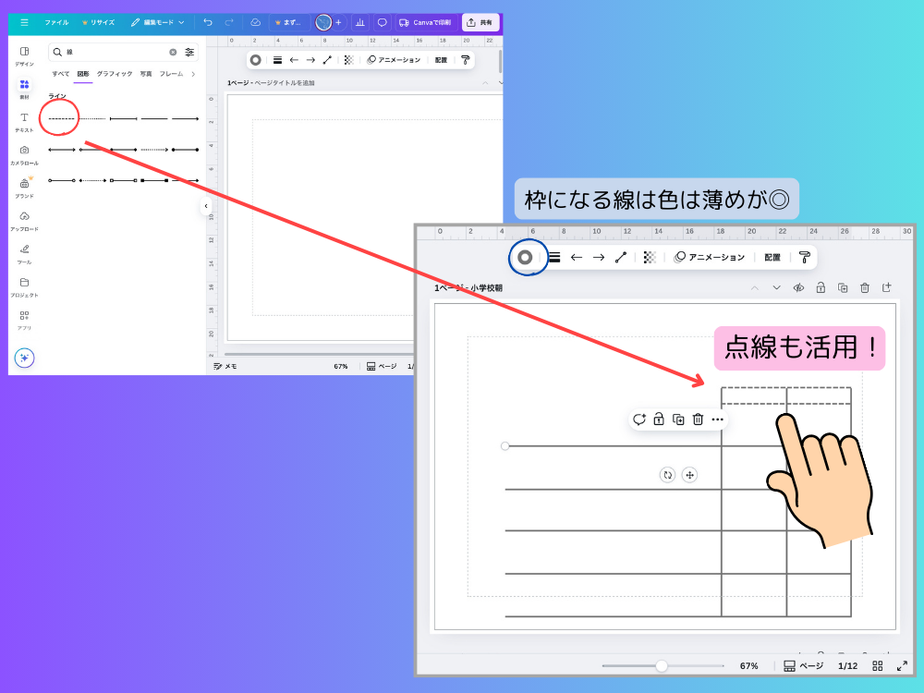Click the zoom slider in the bottom bar

click(x=662, y=665)
